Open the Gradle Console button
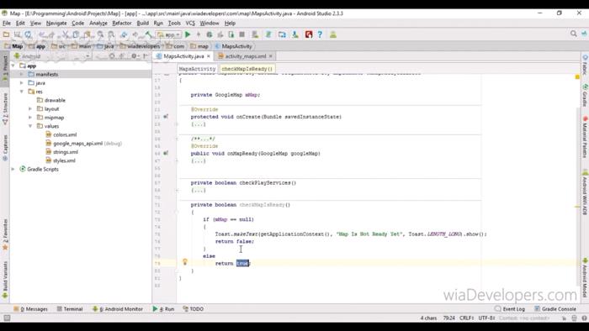589x331 pixels. pyautogui.click(x=555, y=309)
